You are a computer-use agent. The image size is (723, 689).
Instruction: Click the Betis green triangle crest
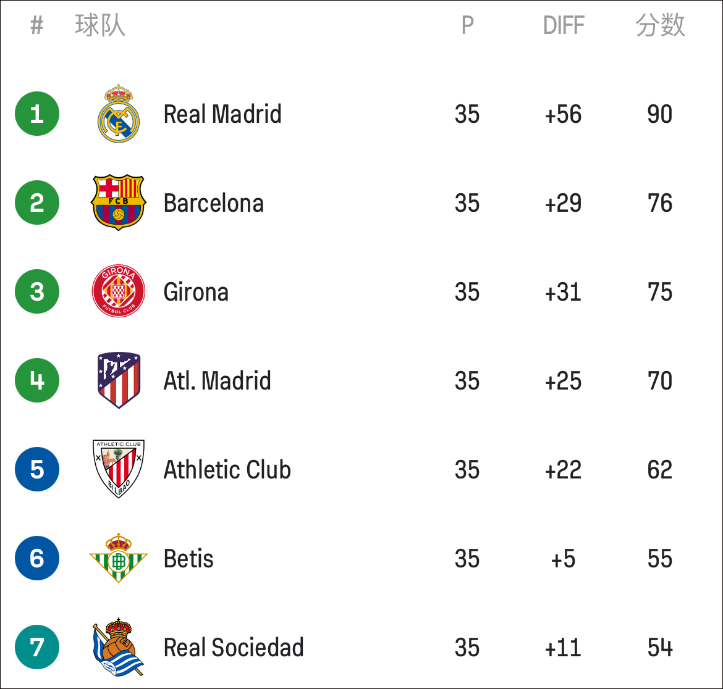(x=119, y=557)
